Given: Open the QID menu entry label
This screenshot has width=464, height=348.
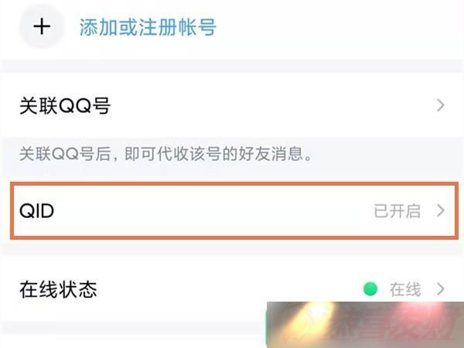Looking at the screenshot, I should pos(36,211).
